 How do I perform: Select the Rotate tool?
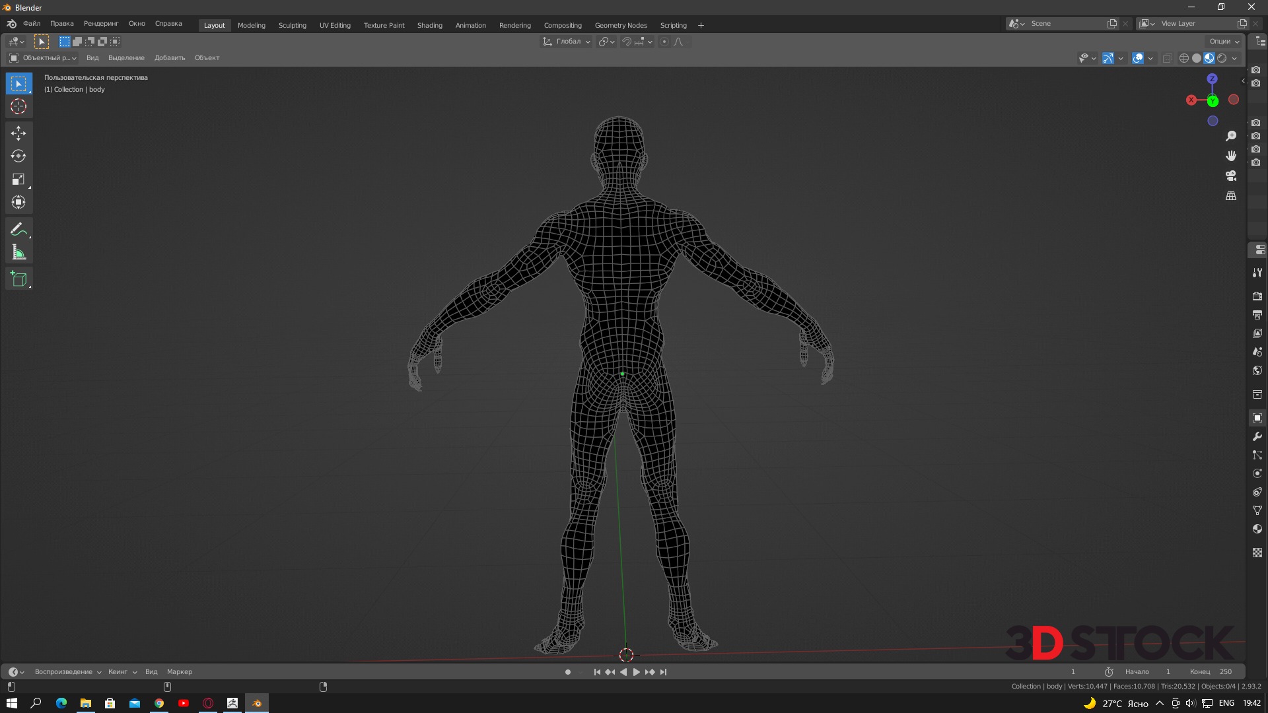(x=18, y=156)
